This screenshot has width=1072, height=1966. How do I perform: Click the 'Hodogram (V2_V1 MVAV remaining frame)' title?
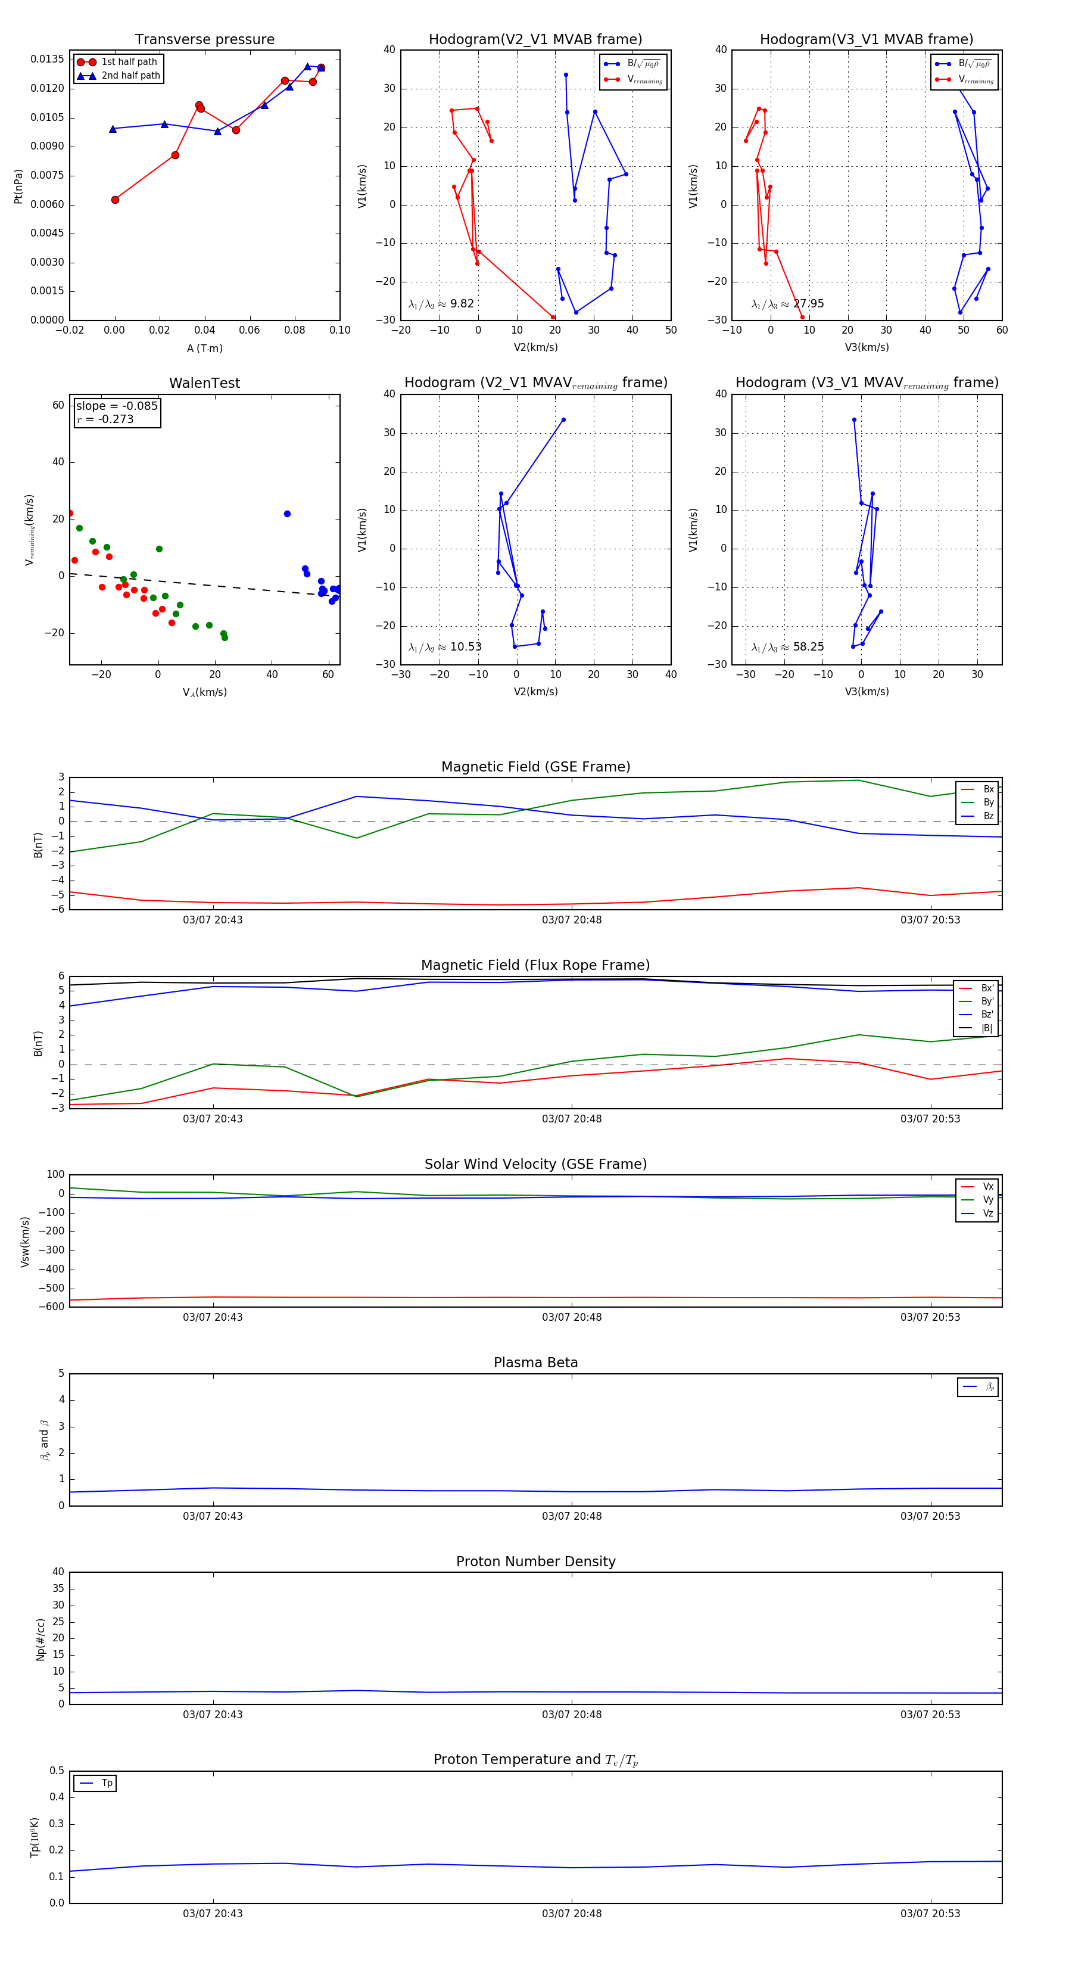[535, 383]
